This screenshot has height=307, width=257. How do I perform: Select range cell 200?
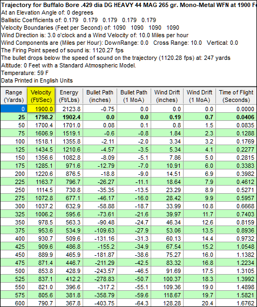[13, 174]
